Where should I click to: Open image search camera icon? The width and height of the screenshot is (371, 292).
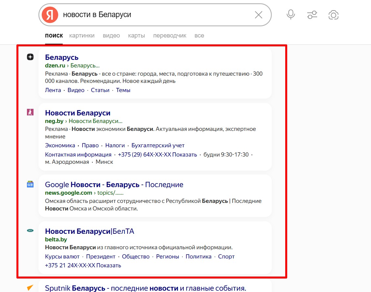coord(334,15)
